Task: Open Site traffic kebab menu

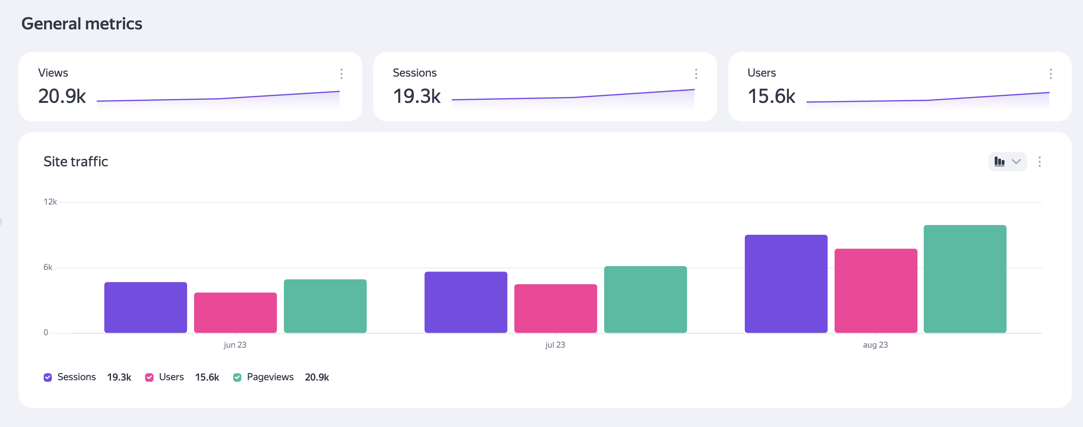Action: pyautogui.click(x=1039, y=162)
